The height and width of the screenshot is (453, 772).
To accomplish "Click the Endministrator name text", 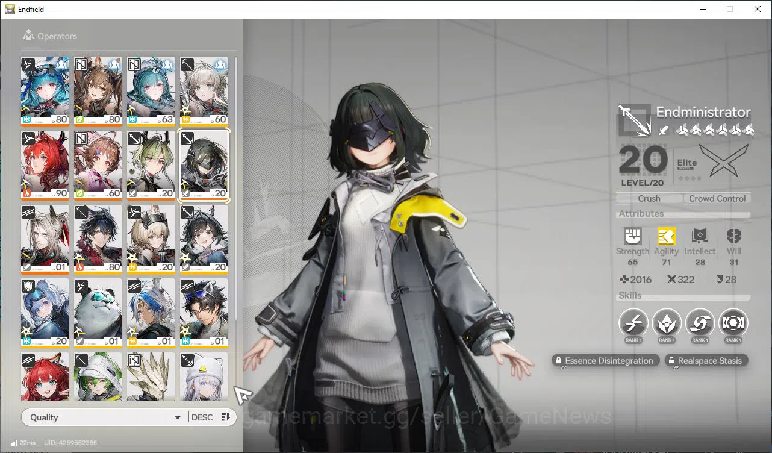I will pos(703,112).
